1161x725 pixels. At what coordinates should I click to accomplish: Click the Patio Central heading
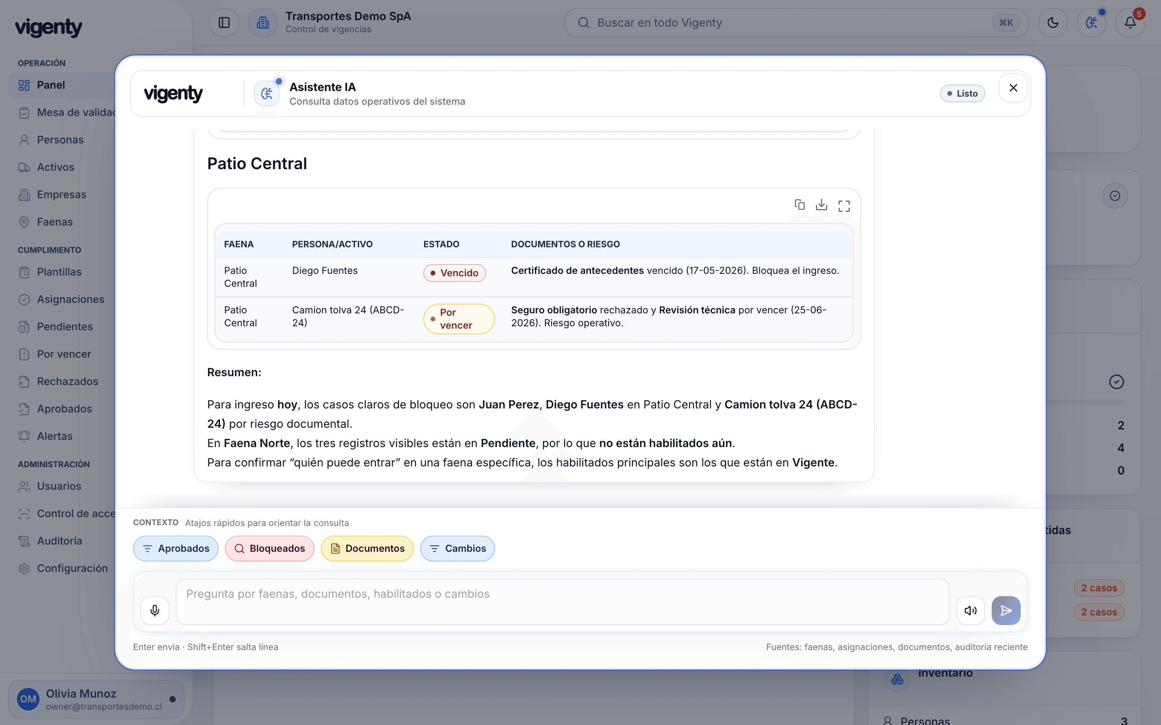tap(257, 164)
